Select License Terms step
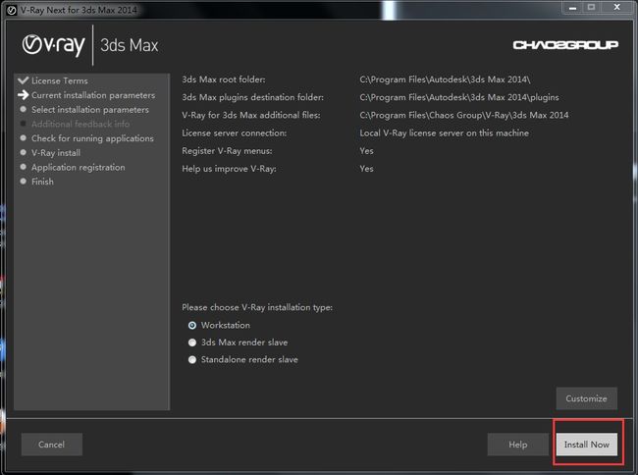This screenshot has height=475, width=638. (x=60, y=80)
